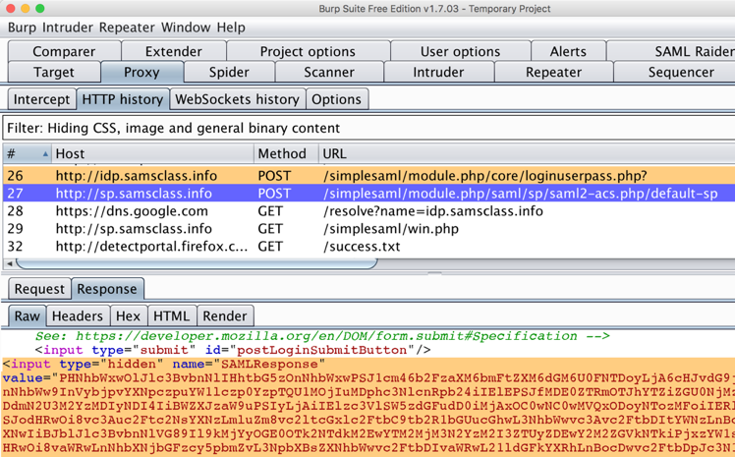The image size is (735, 457).
Task: Sort by the Host column header
Action: coord(152,153)
